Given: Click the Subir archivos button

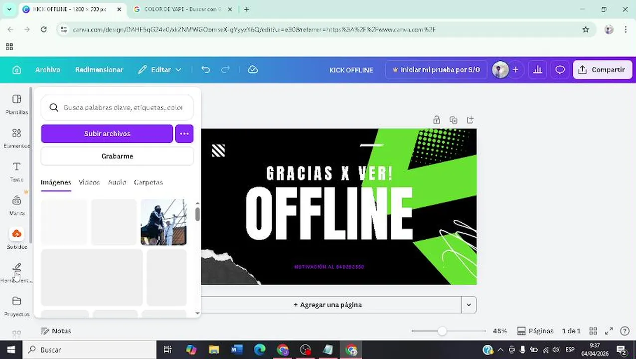Looking at the screenshot, I should point(107,134).
